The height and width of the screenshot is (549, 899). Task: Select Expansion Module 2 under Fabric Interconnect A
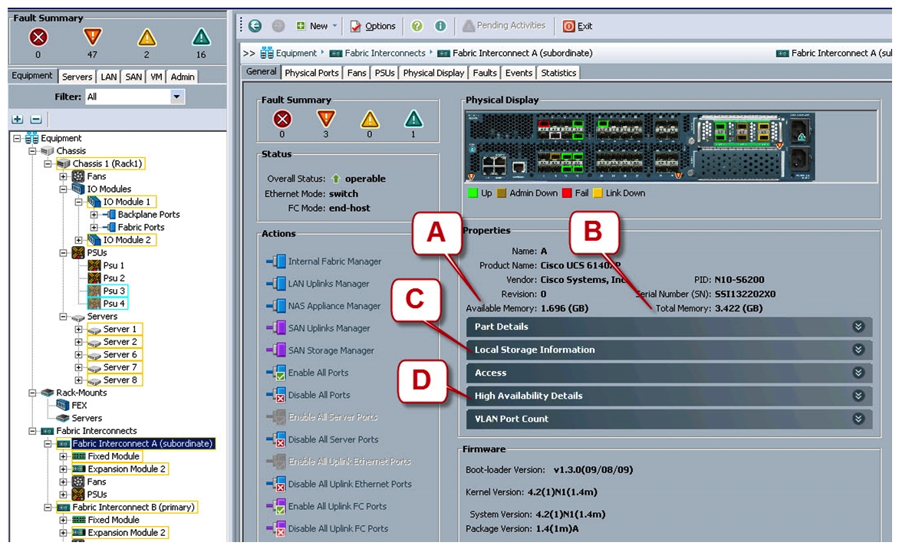119,468
